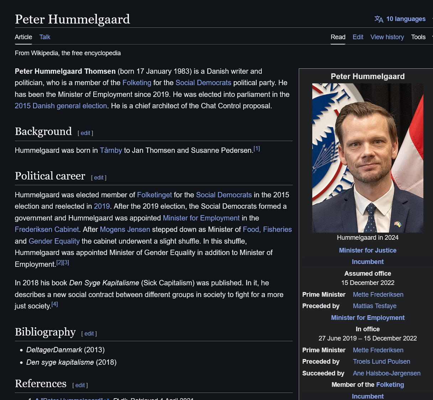Image resolution: width=433 pixels, height=400 pixels.
Task: Open the Edit tab
Action: (x=358, y=37)
